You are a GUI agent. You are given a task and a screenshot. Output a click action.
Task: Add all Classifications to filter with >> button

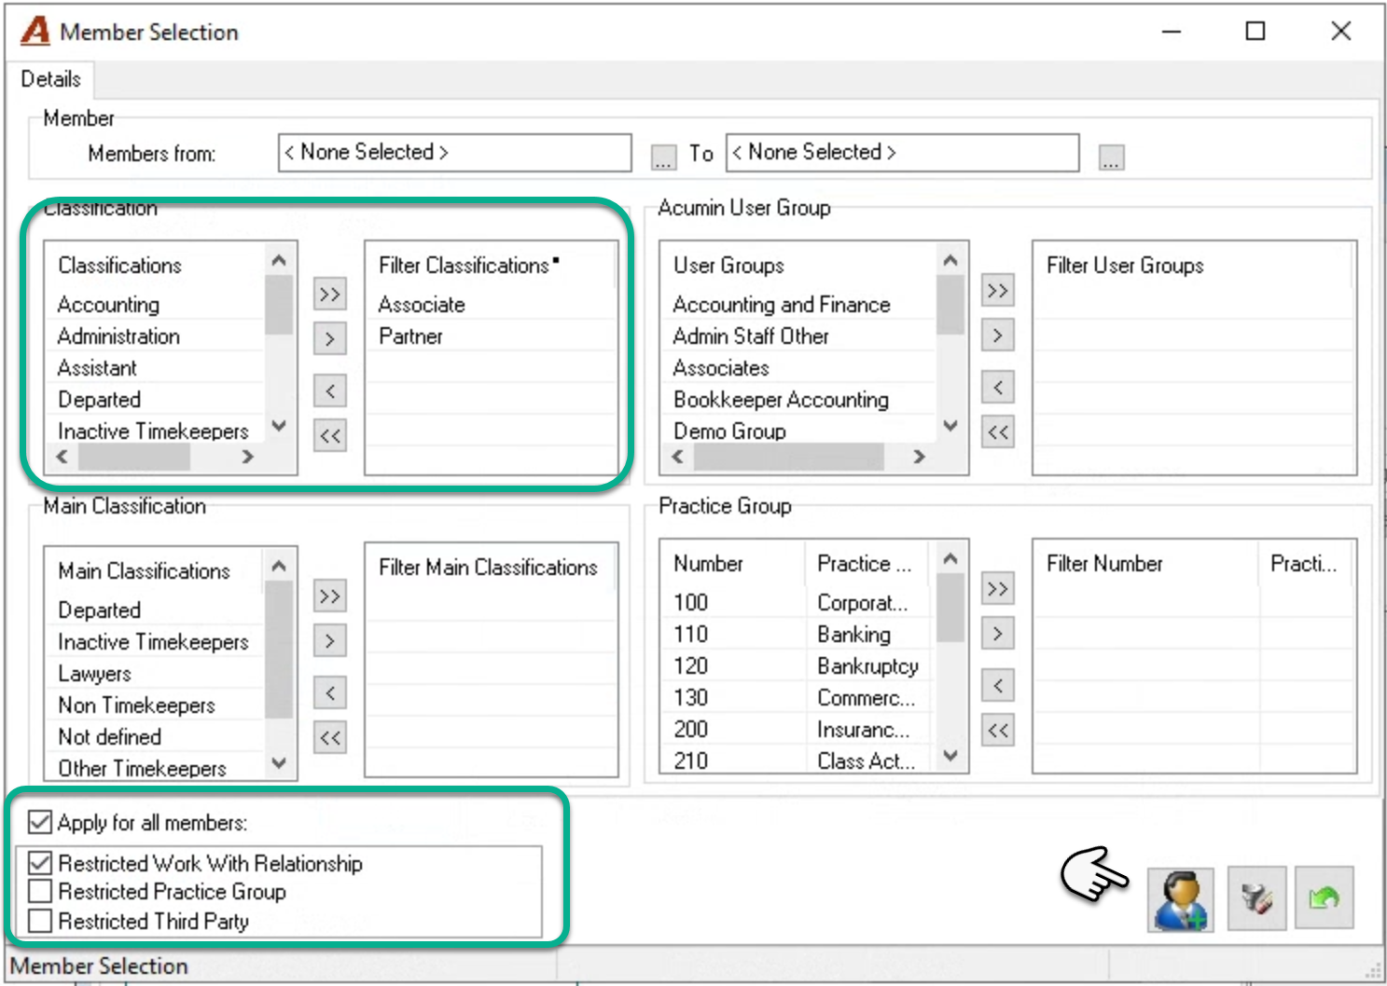coord(330,294)
